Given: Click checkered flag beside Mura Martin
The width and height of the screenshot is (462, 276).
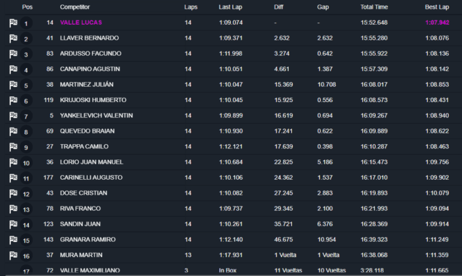Looking at the screenshot, I should coord(13,255).
